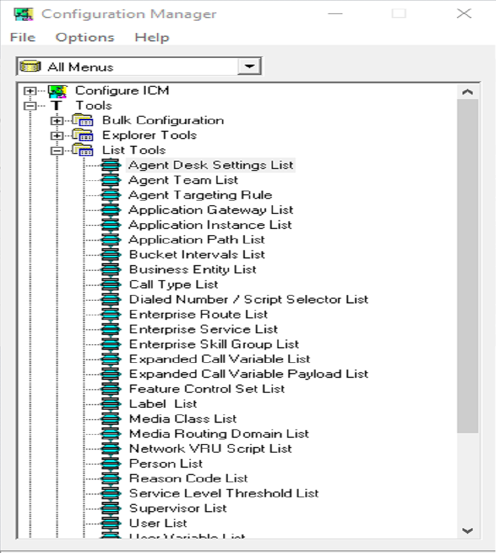Select User List text
This screenshot has width=496, height=553.
click(x=158, y=523)
